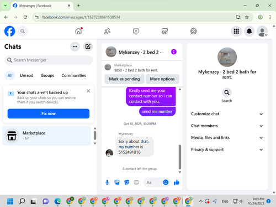This screenshot has width=276, height=207.
Task: Go to the Home feed icon
Action: (x=78, y=31)
